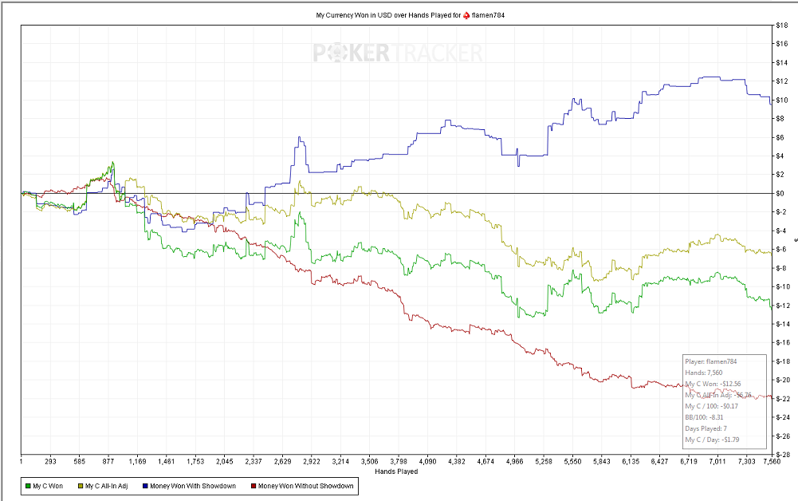Click My C / 100: -$0.17 stat
The height and width of the screenshot is (501, 798).
(711, 406)
